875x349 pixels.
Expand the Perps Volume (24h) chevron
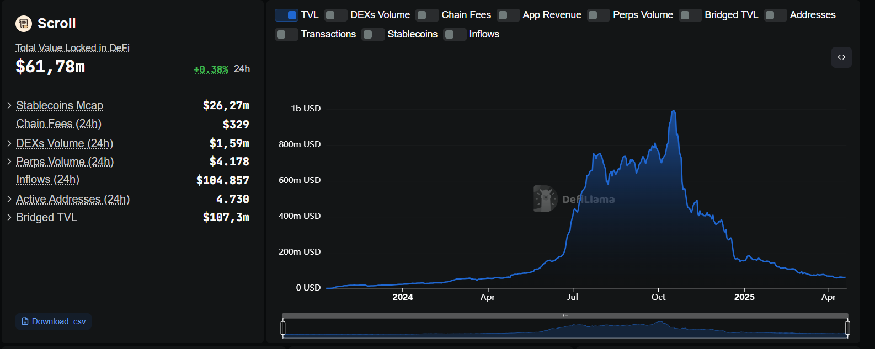click(x=9, y=162)
